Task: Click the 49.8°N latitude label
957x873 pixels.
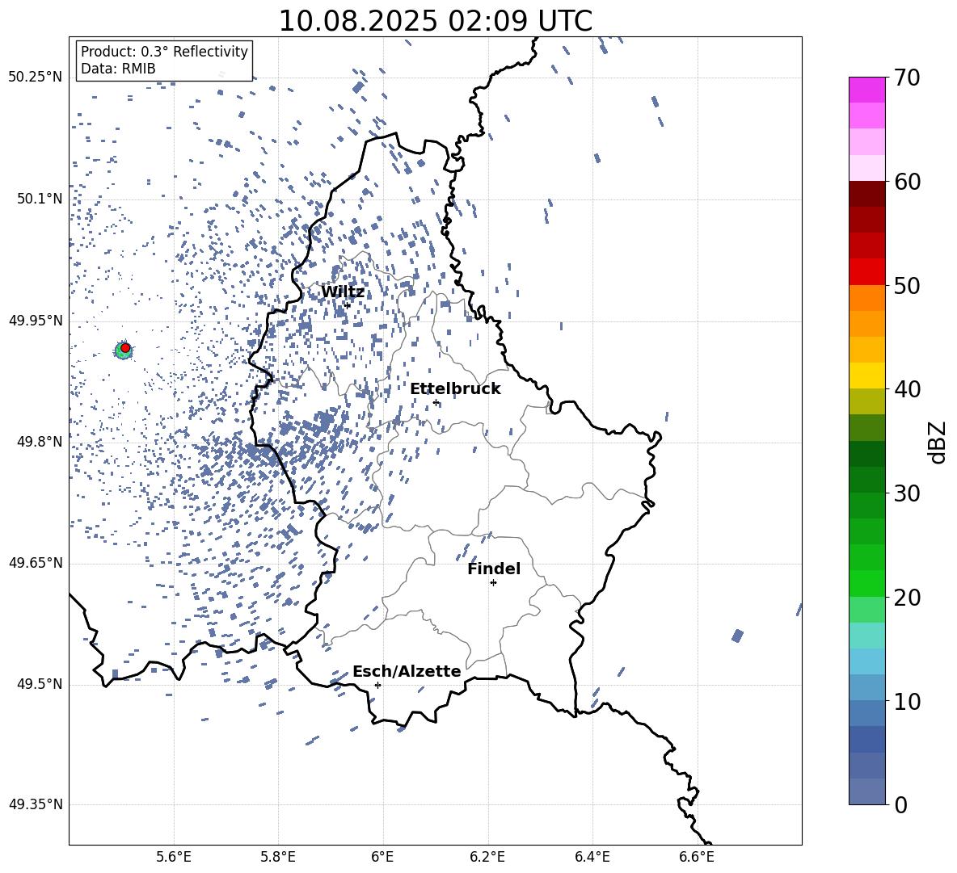Action: pos(40,442)
